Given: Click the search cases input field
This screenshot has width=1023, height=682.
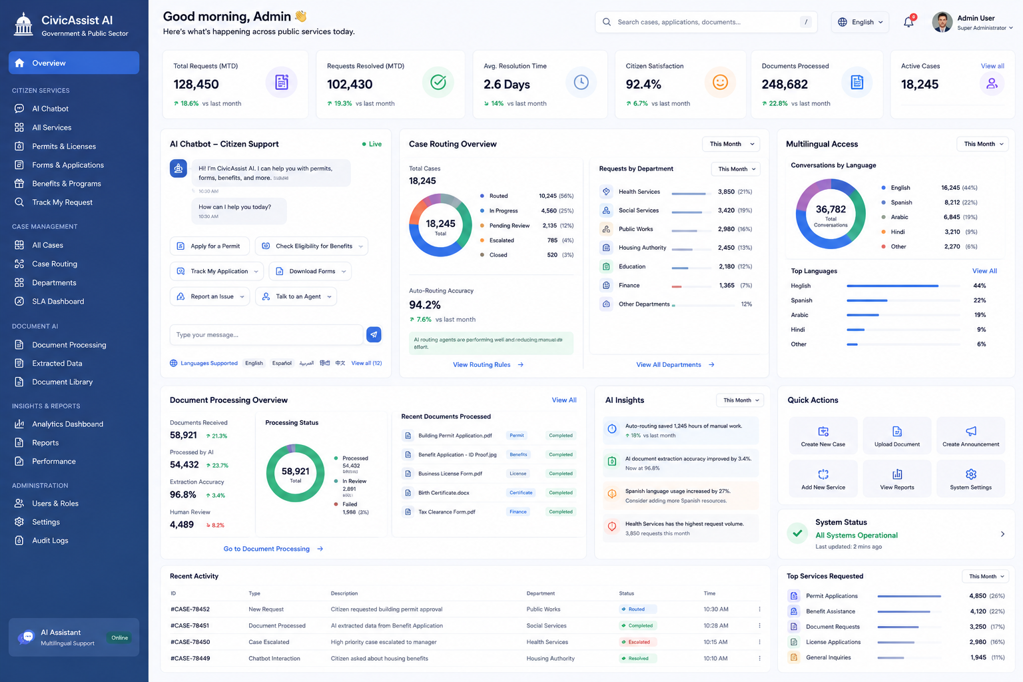Looking at the screenshot, I should click(x=706, y=22).
